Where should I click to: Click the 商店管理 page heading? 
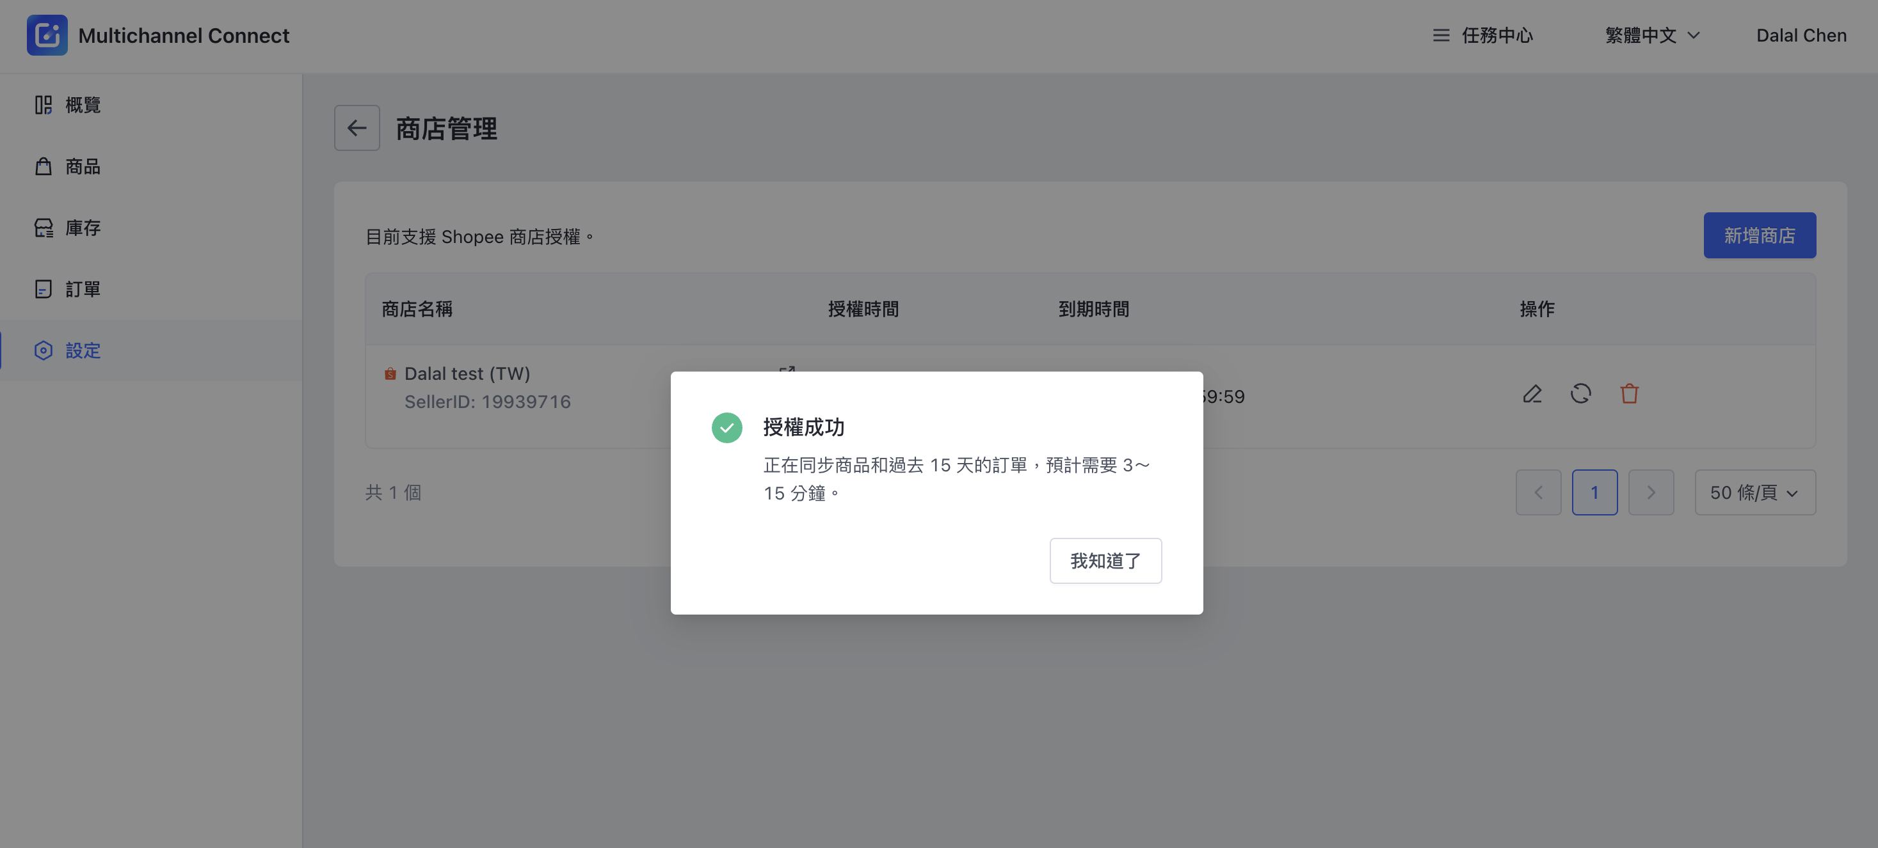[x=446, y=129]
